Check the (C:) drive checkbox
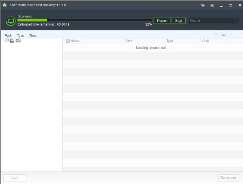 [7, 41]
